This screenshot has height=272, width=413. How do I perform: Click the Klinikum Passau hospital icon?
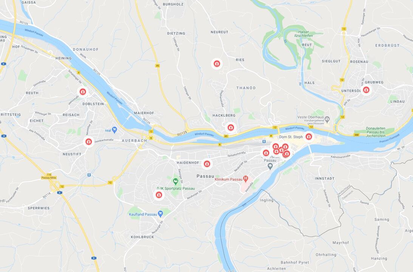click(246, 179)
